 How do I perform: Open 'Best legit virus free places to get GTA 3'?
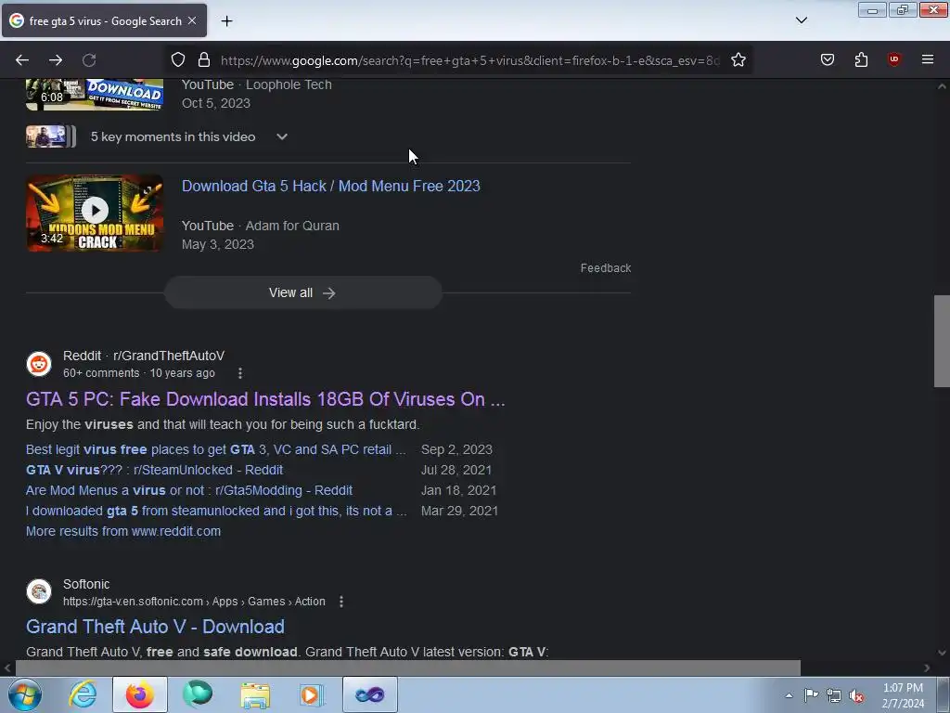tap(215, 450)
